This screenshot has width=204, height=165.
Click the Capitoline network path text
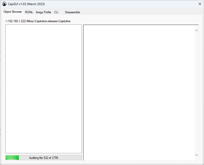[38, 21]
